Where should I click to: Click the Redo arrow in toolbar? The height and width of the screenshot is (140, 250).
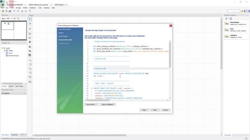[18, 11]
